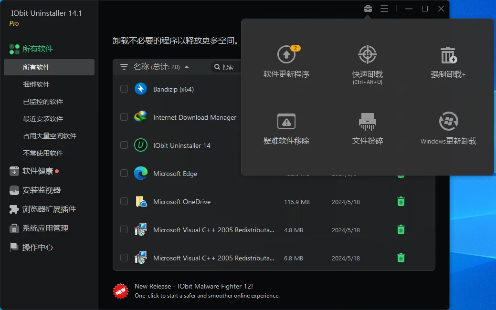Click the green trash icon for Microsoft OneDrive
The width and height of the screenshot is (496, 310).
pyautogui.click(x=401, y=202)
